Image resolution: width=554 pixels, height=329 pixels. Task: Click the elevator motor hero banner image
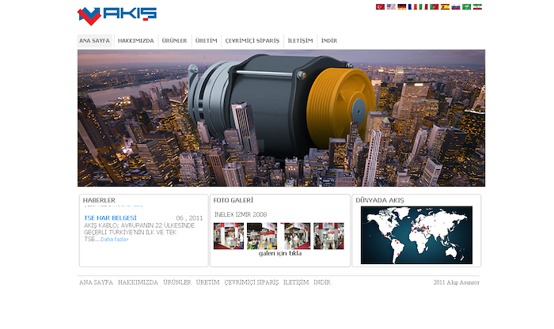point(281,119)
